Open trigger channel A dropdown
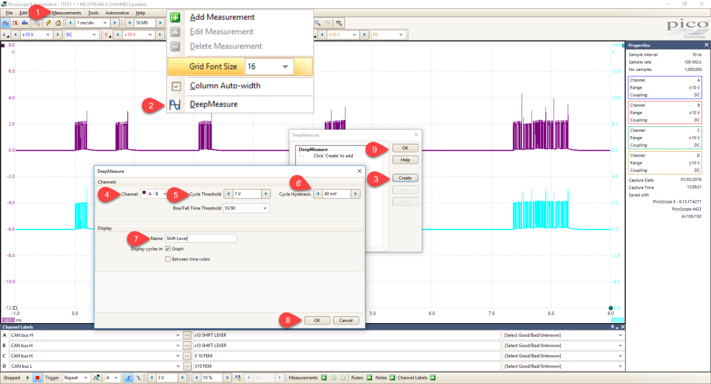Screen dimensions: 711x384 click(x=112, y=378)
